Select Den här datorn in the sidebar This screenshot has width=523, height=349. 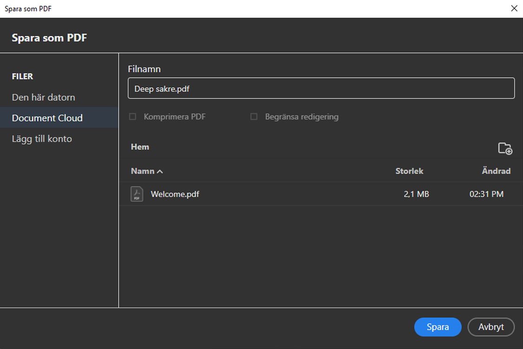pos(44,97)
